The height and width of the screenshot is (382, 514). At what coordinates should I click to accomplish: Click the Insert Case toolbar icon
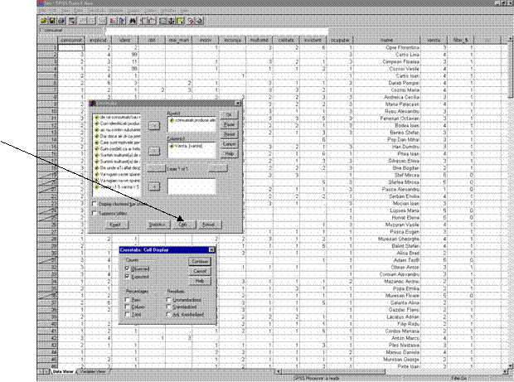(x=143, y=21)
